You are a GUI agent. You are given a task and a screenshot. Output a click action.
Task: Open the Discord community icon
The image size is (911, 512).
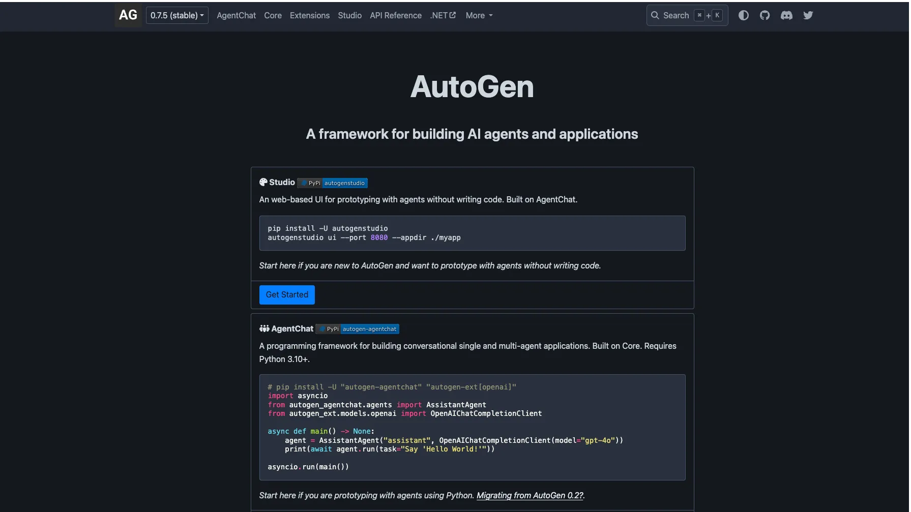[x=786, y=15]
